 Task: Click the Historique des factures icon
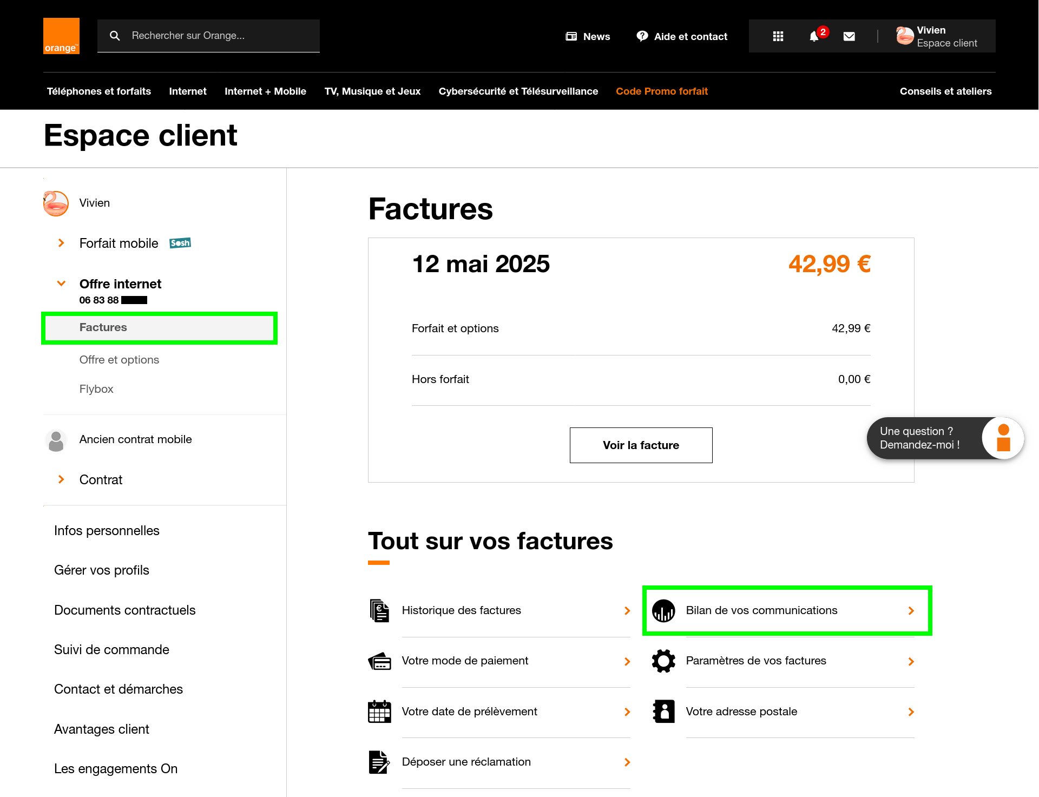click(379, 611)
